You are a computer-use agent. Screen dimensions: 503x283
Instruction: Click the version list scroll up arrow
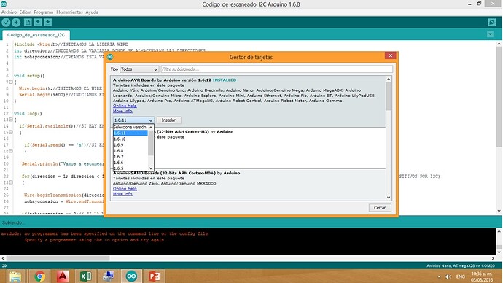pos(151,128)
